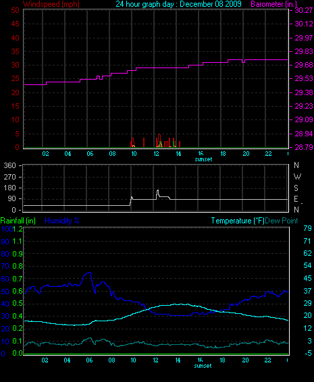314x382 pixels.
Task: Click the Barometer (in.) axis title
Action: click(x=273, y=4)
